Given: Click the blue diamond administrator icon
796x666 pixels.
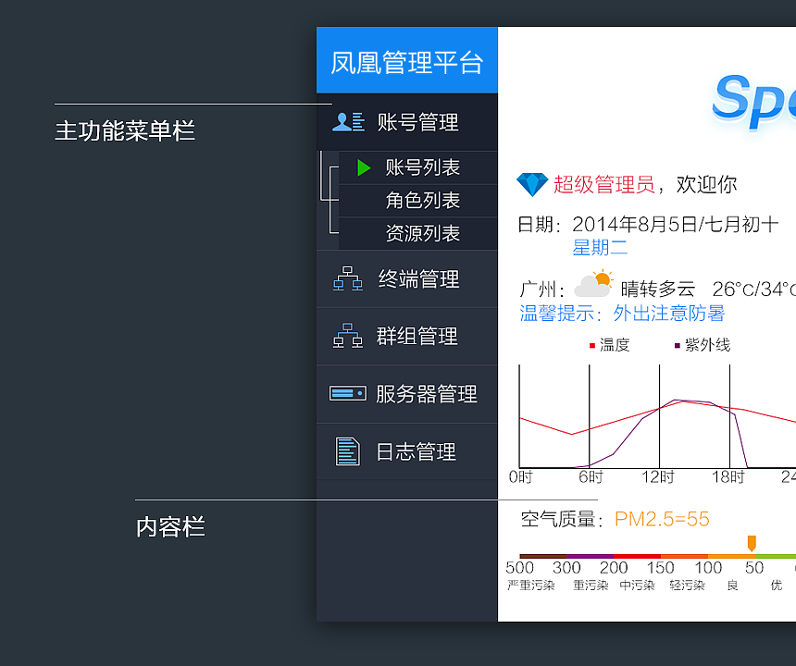Looking at the screenshot, I should point(532,184).
